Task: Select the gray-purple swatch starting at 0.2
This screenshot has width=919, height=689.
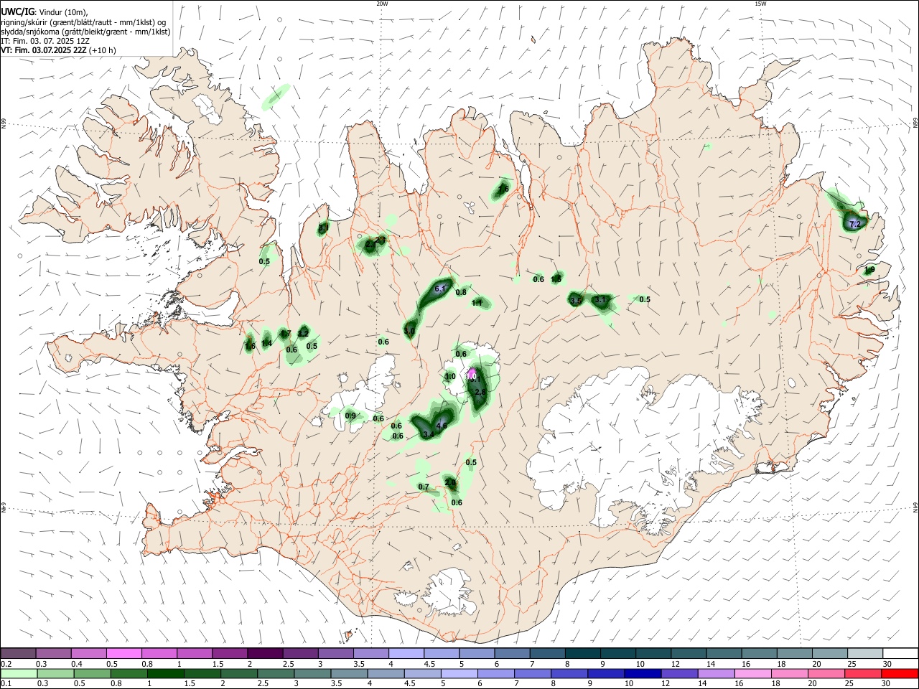Action: pos(19,653)
